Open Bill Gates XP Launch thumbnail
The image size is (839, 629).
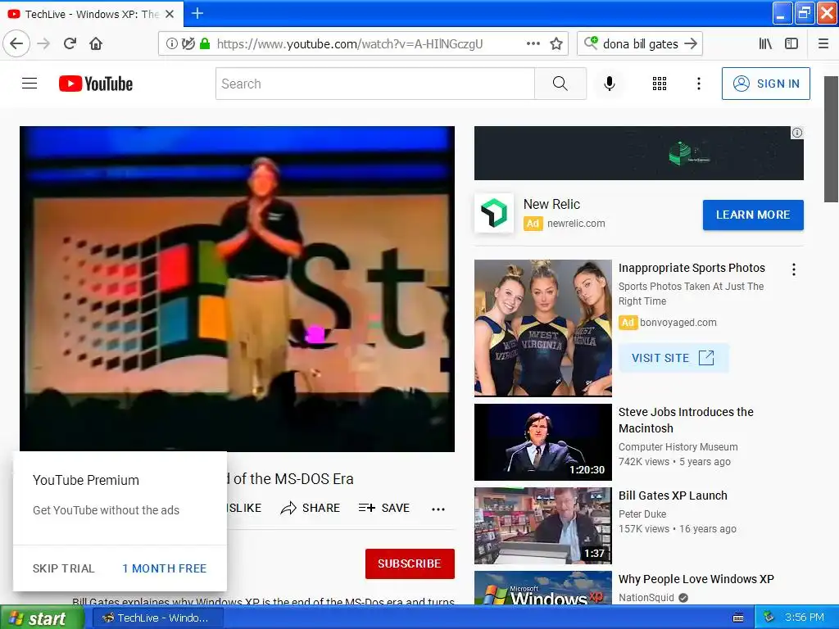(x=543, y=525)
